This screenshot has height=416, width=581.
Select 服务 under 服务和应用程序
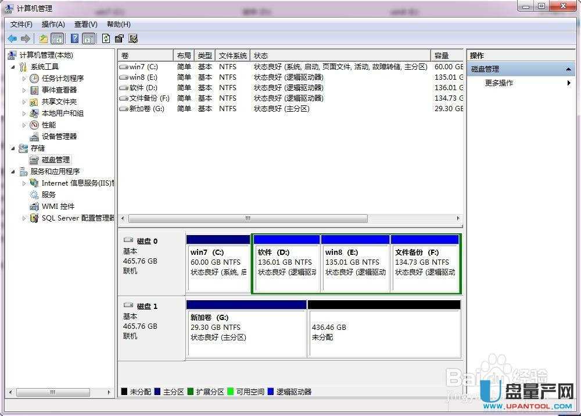49,194
